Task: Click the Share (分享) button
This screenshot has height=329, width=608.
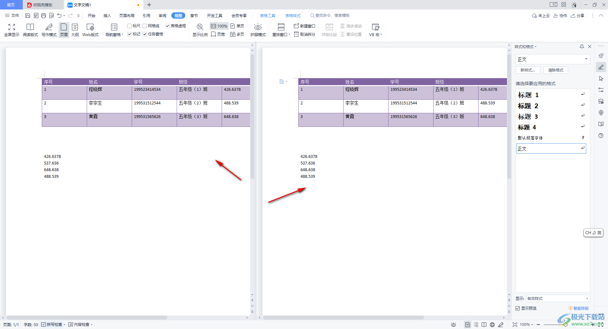Action: click(577, 16)
